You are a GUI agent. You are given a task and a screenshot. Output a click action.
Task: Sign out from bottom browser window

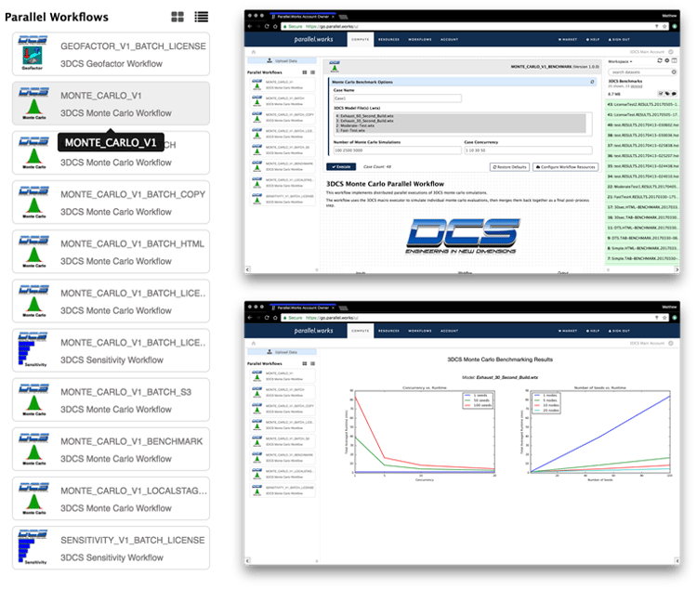tap(619, 331)
